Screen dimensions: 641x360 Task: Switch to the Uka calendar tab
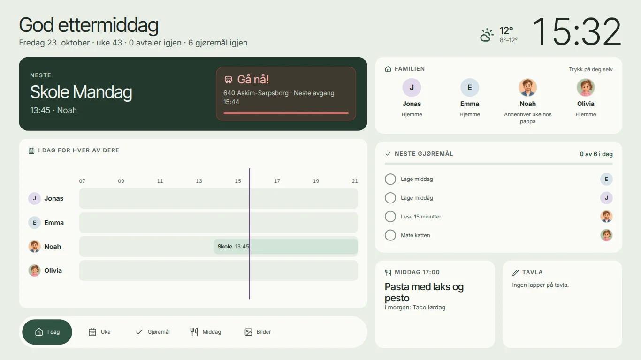[99, 332]
